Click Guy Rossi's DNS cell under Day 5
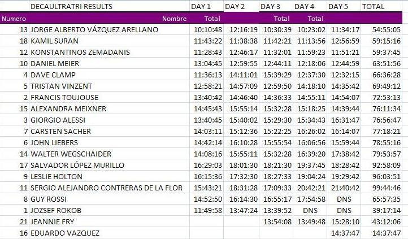 click(344, 199)
